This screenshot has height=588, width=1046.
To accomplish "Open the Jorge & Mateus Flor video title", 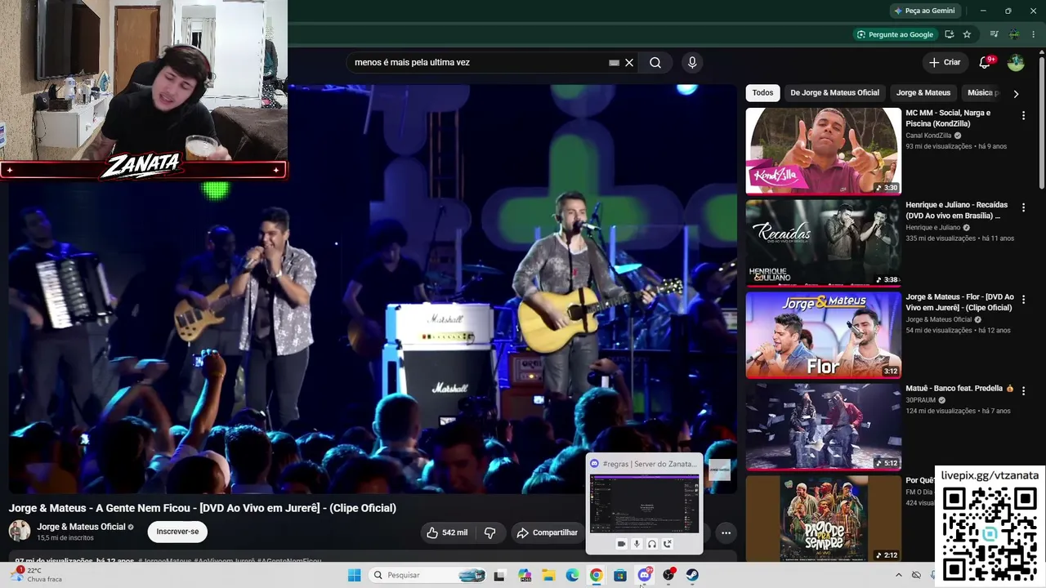I will pyautogui.click(x=959, y=302).
